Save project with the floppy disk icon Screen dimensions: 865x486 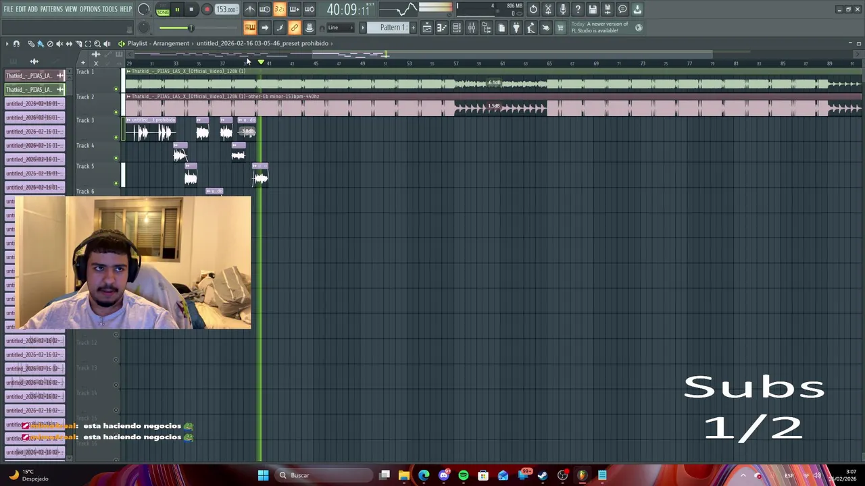pyautogui.click(x=593, y=9)
